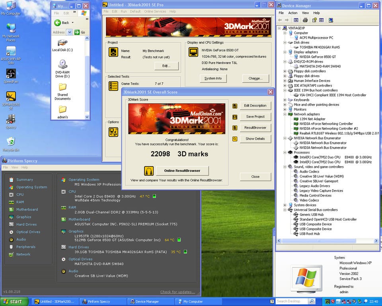Launch 3DMark2001 SE desktop shortcut

click(11, 100)
